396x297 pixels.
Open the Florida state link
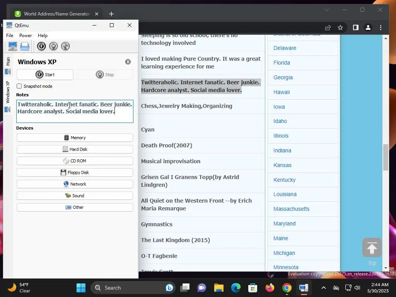(x=282, y=63)
